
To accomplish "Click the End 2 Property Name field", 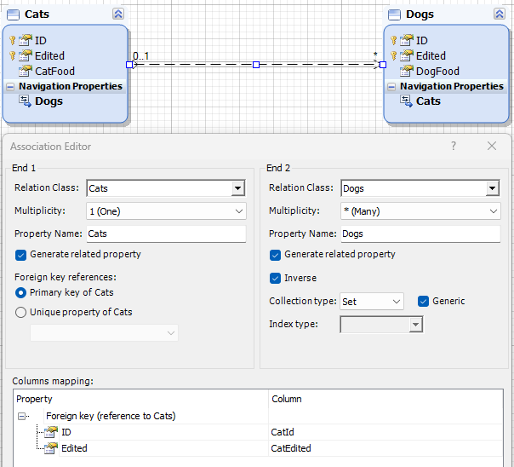I will [x=420, y=233].
